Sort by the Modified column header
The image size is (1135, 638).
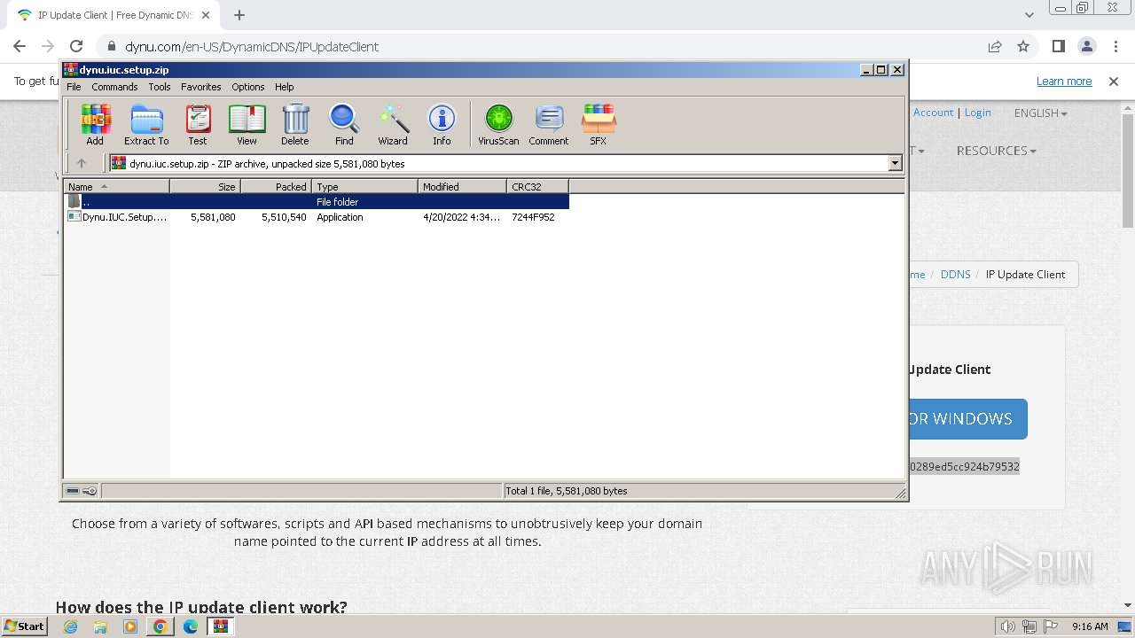(x=462, y=186)
